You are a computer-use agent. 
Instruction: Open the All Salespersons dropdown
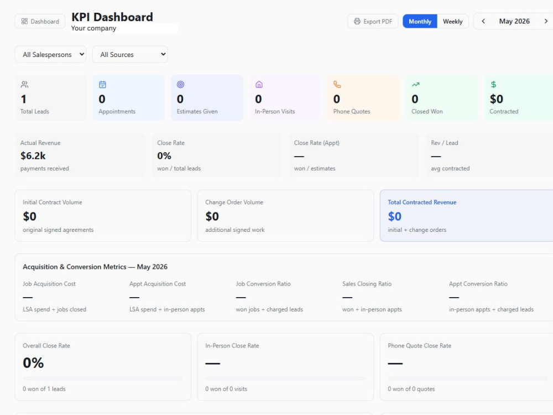coord(50,54)
